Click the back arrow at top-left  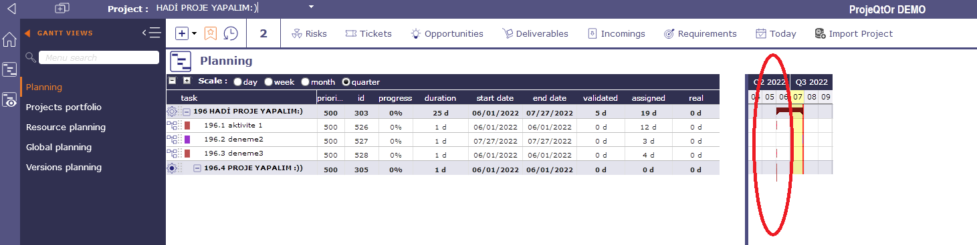(10, 9)
